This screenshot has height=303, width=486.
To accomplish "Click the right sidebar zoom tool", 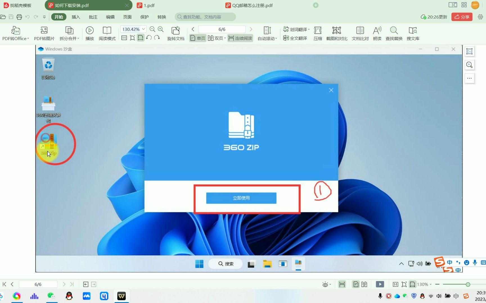I will [x=469, y=65].
